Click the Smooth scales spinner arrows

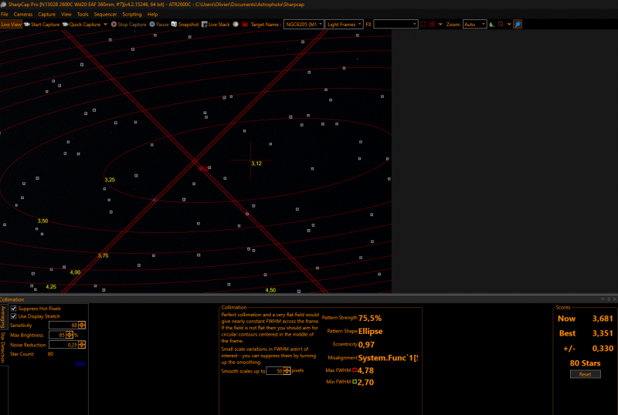coord(287,370)
